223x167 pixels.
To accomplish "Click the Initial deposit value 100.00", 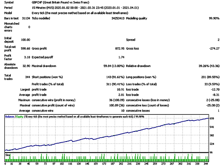I will pyautogui.click(x=25, y=40).
